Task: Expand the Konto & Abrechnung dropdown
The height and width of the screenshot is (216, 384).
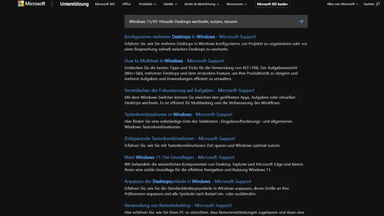Action: click(202, 4)
